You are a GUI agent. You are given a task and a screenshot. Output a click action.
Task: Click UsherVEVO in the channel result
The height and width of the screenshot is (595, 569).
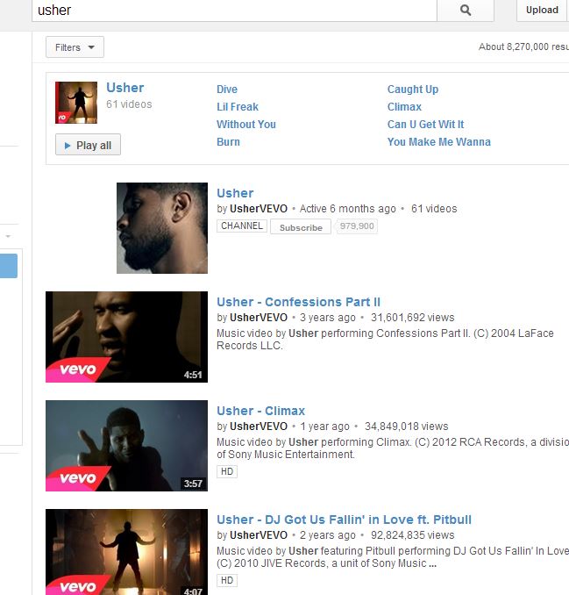point(259,209)
